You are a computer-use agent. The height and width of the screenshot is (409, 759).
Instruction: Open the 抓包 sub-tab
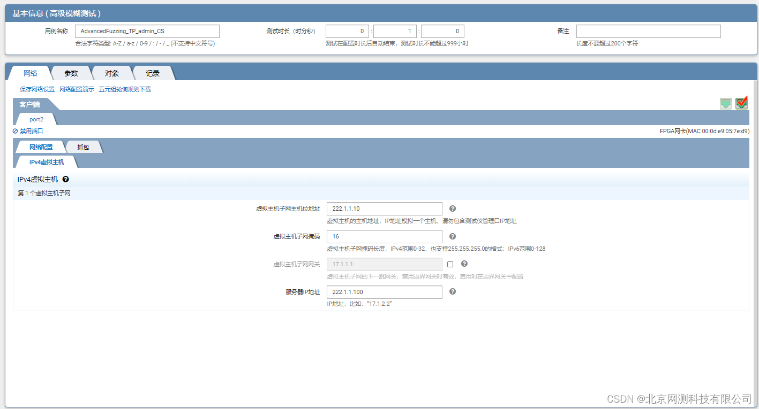click(x=83, y=146)
